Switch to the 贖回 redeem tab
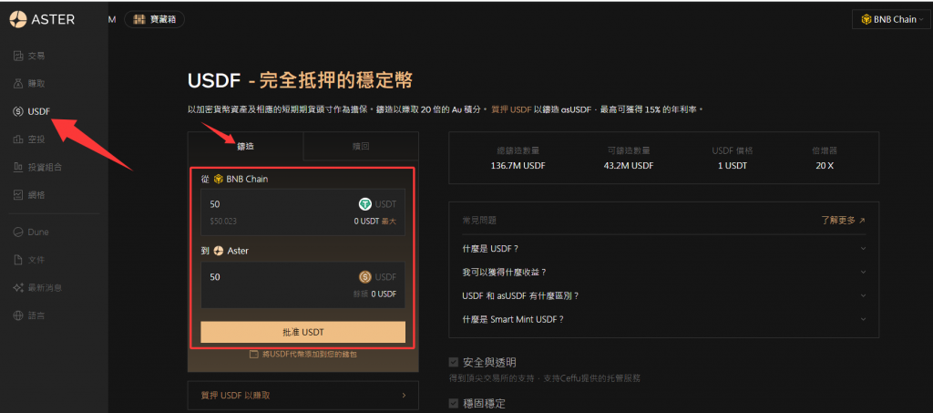The image size is (933, 413). (361, 146)
